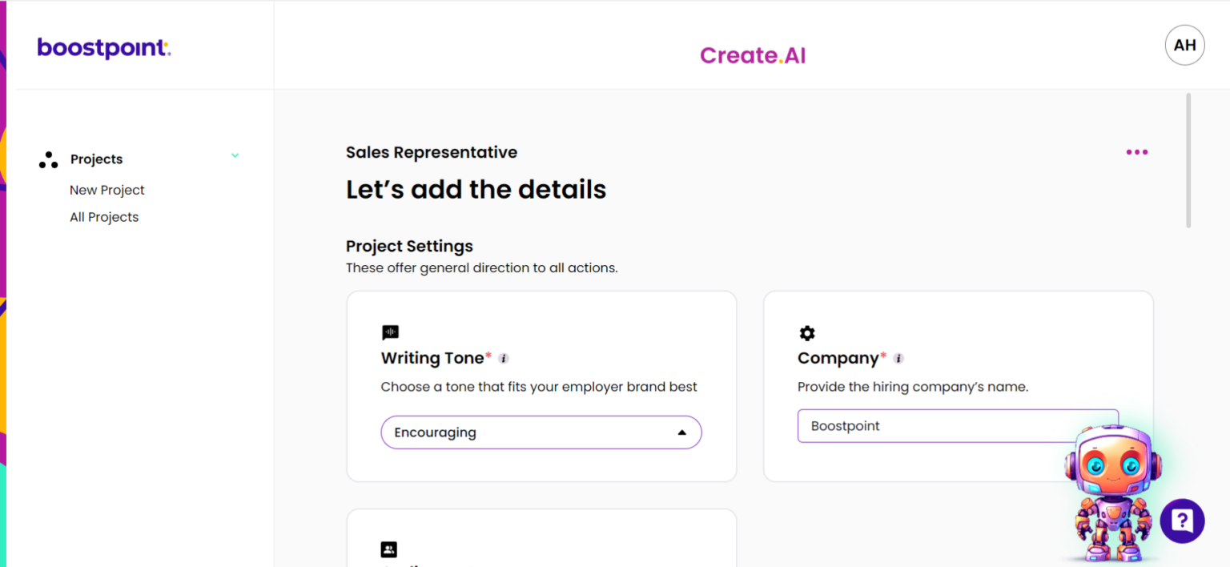Click the gear icon above Company
The image size is (1230, 567).
click(x=806, y=332)
